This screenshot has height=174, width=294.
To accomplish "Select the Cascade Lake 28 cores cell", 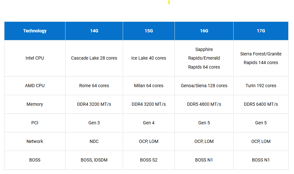I will (x=94, y=58).
